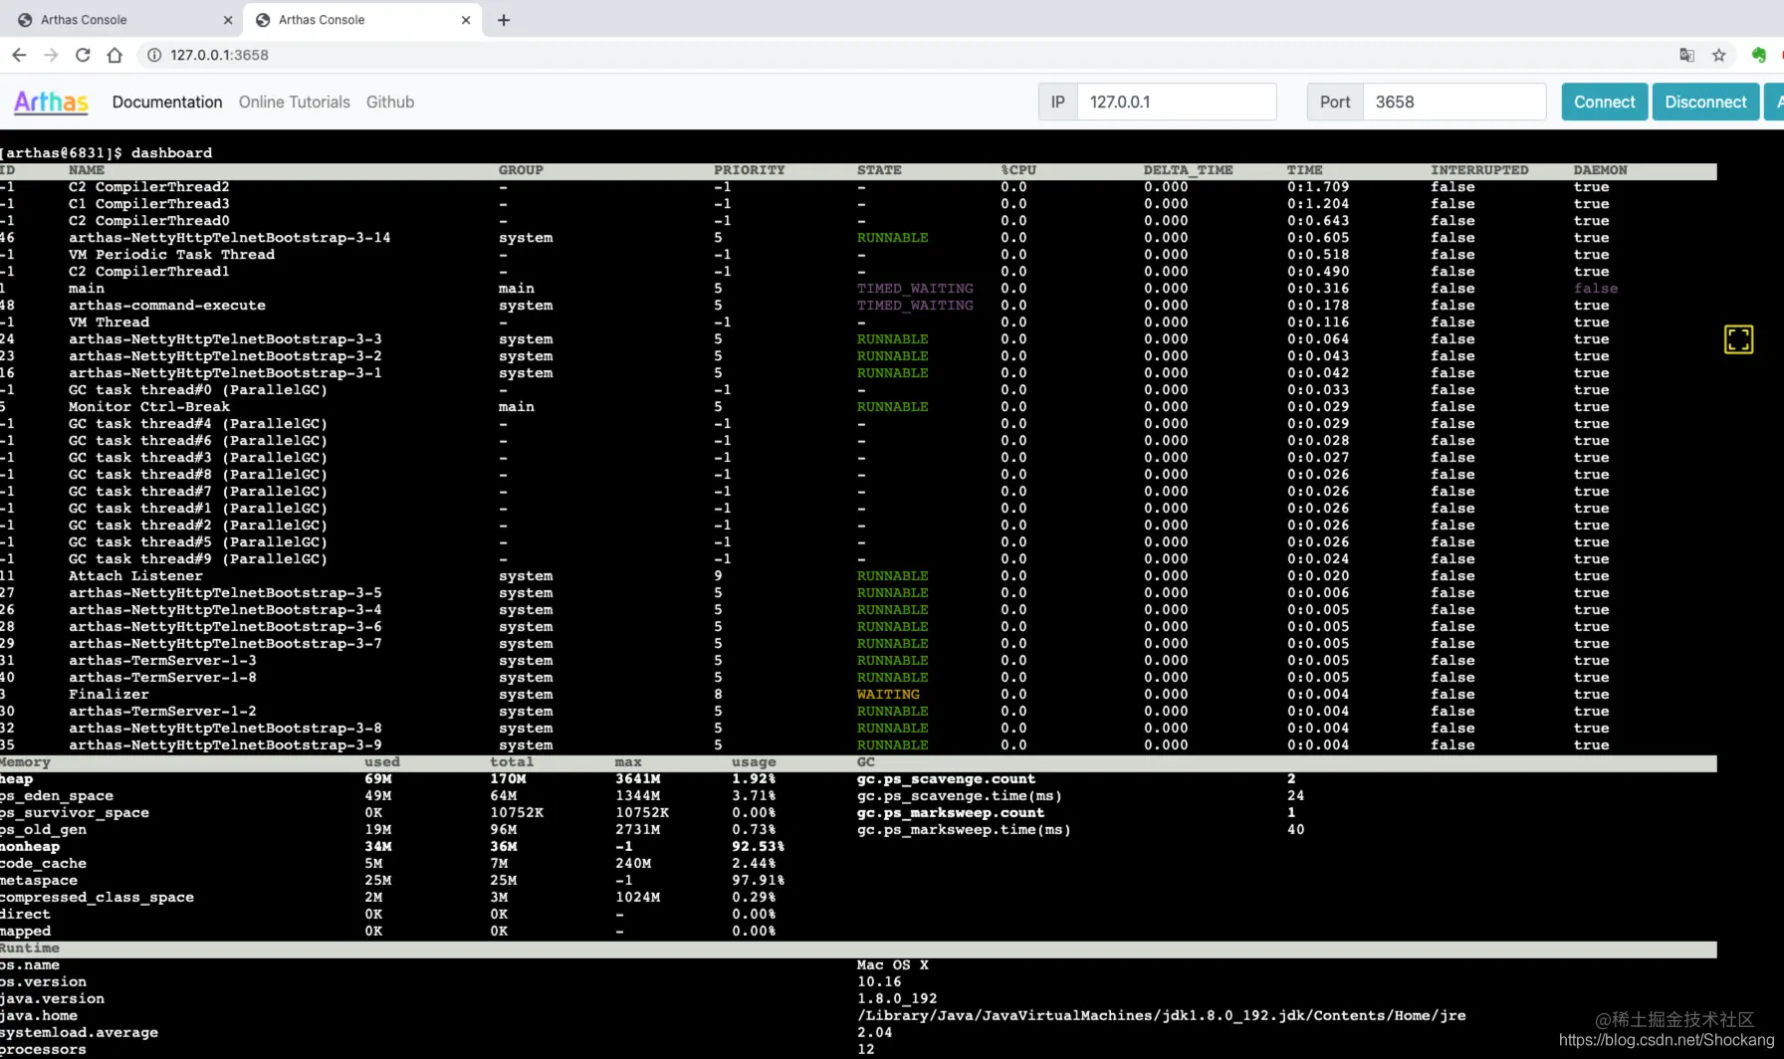This screenshot has height=1059, width=1784.
Task: Click the Arthas logo
Action: click(x=51, y=102)
